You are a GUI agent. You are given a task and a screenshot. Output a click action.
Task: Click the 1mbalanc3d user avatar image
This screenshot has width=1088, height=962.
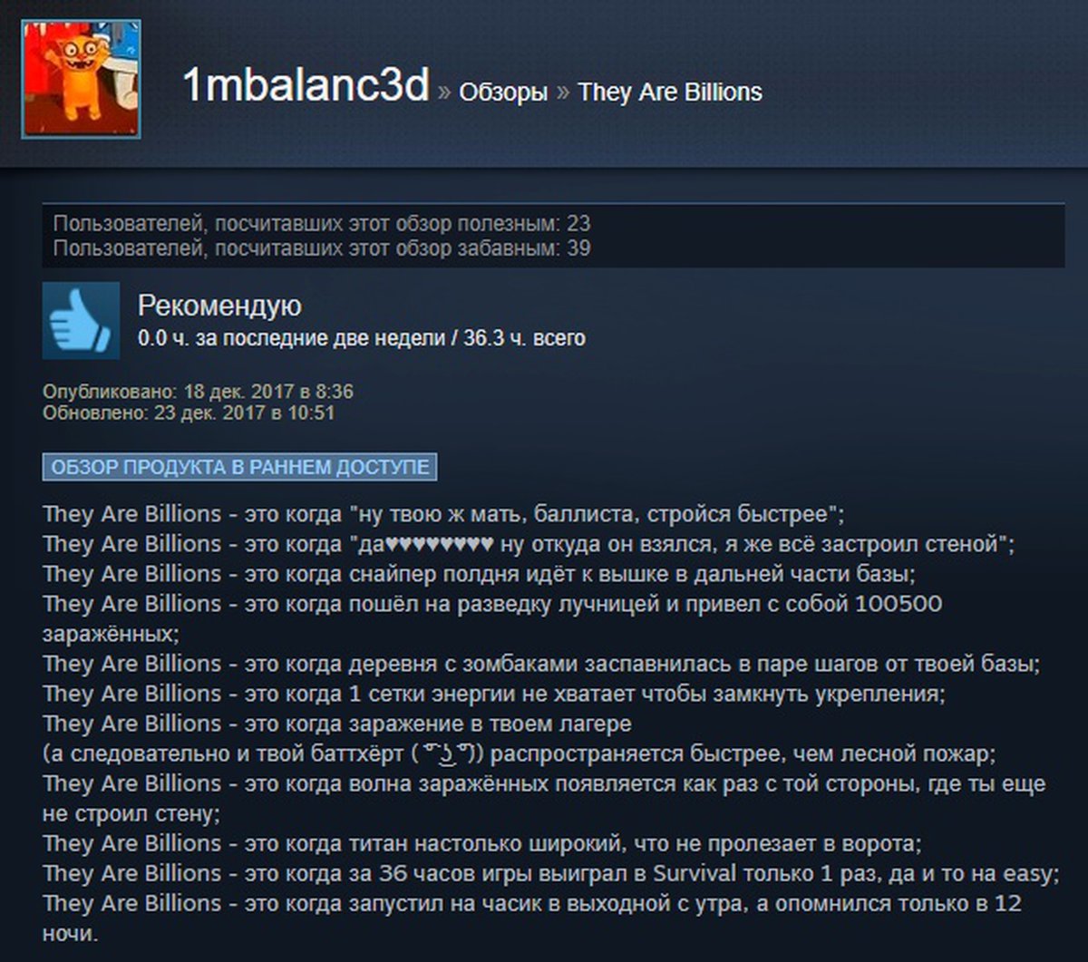pyautogui.click(x=82, y=79)
